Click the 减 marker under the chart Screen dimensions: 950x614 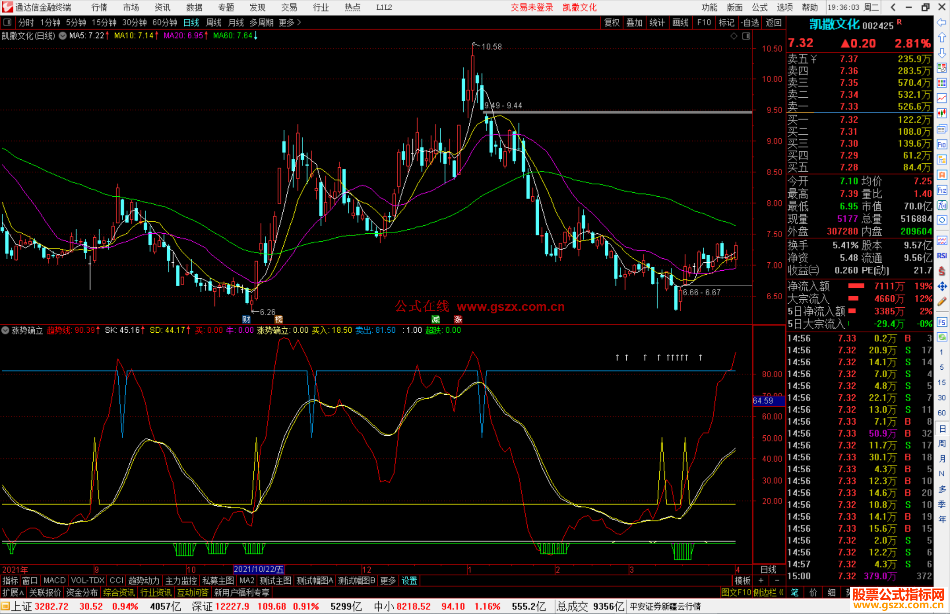(x=435, y=320)
